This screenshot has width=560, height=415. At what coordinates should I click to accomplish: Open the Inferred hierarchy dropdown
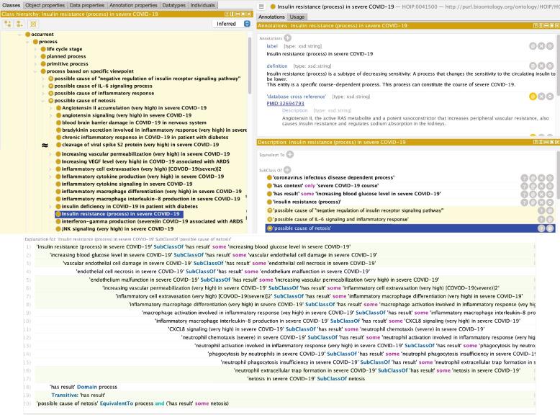(232, 24)
